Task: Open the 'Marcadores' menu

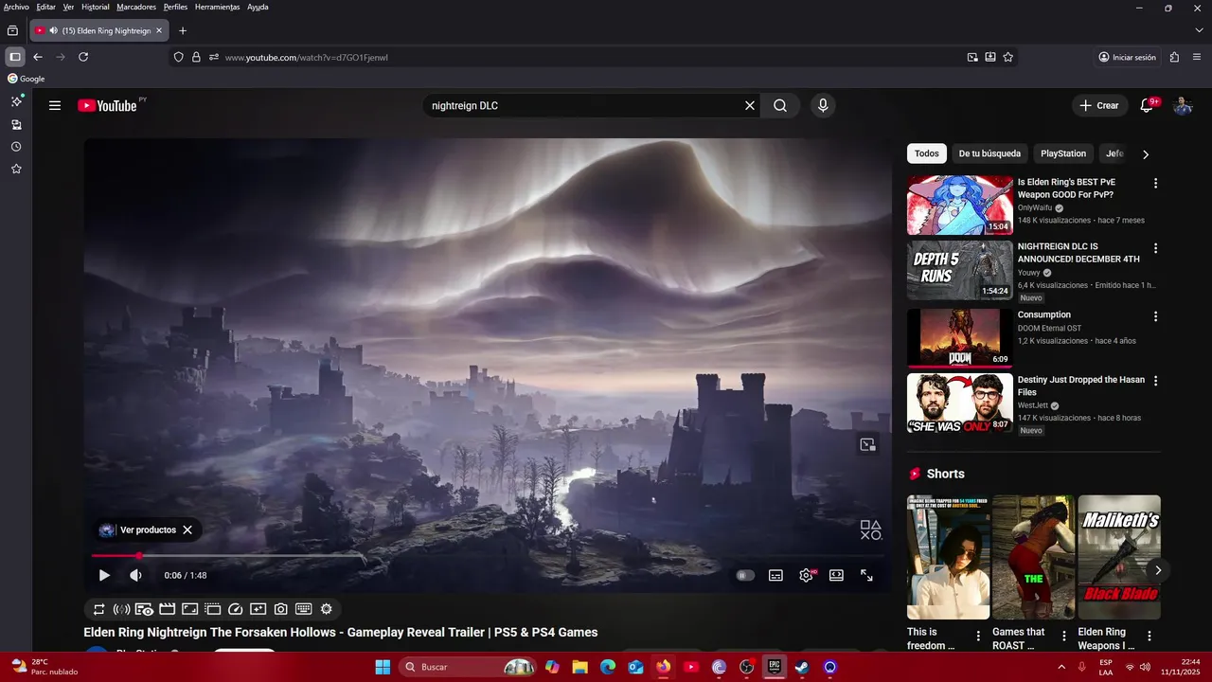Action: click(x=136, y=7)
